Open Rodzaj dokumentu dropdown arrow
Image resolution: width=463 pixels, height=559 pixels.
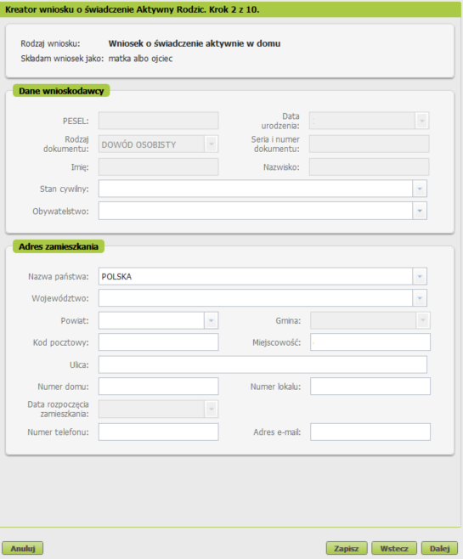click(x=211, y=144)
